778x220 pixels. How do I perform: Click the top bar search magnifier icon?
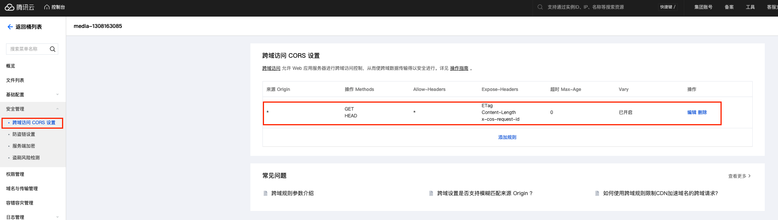coord(540,7)
